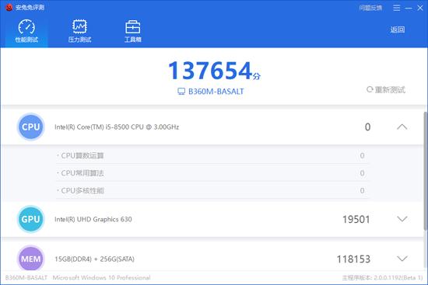Collapse the CPU score section chevron
Viewport: 428px width, 285px height.
(402, 127)
